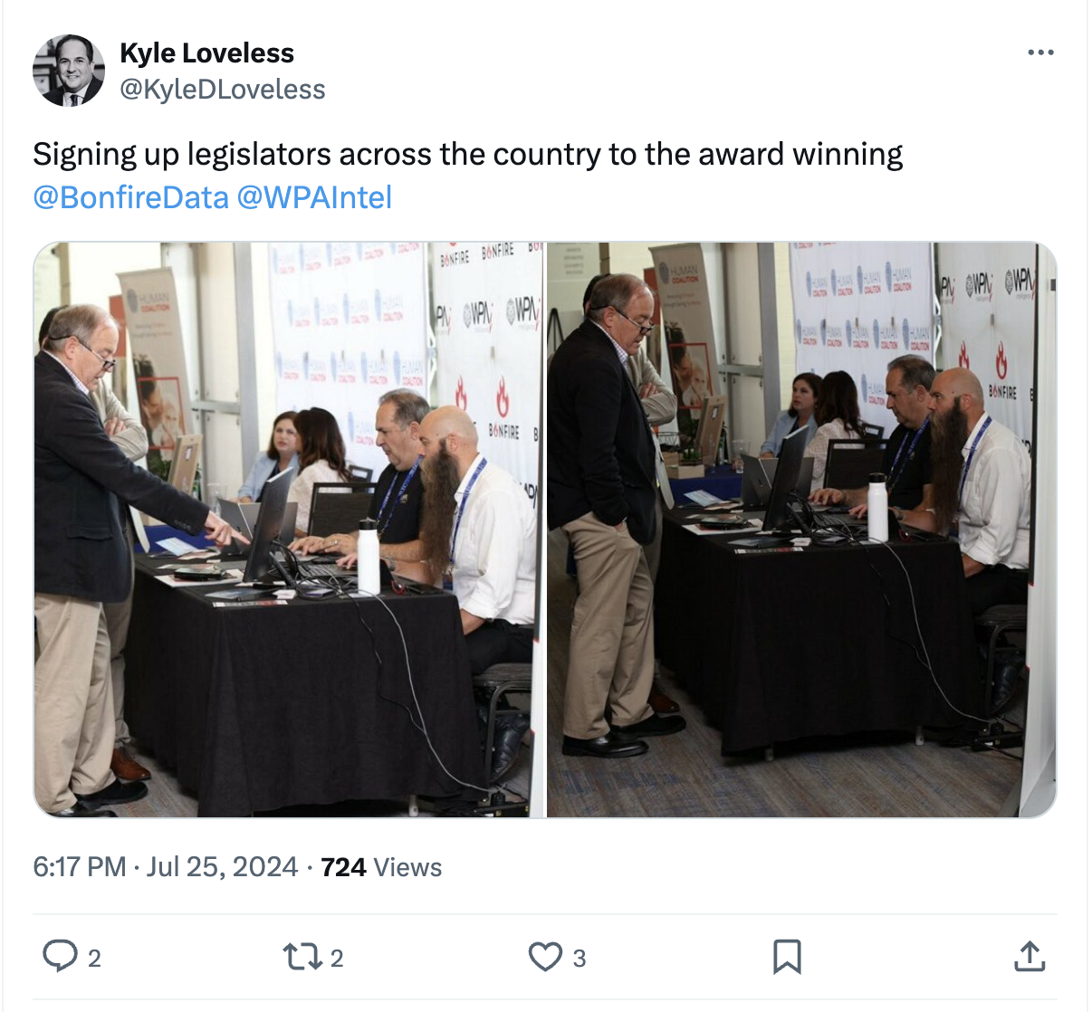
Task: Bookmark this tweet
Action: (x=787, y=956)
